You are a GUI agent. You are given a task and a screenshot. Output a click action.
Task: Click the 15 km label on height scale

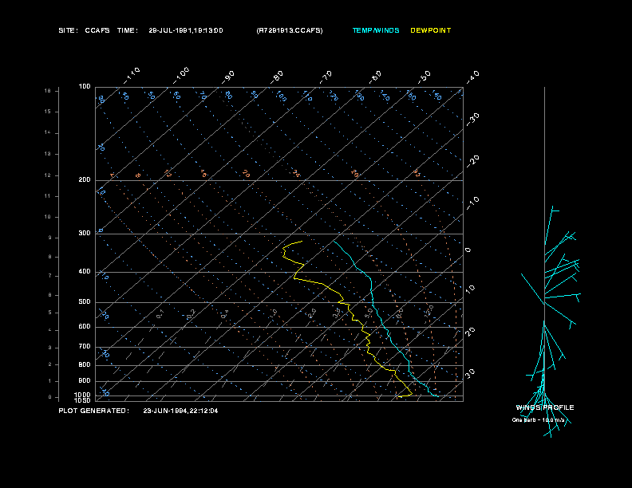(x=48, y=112)
